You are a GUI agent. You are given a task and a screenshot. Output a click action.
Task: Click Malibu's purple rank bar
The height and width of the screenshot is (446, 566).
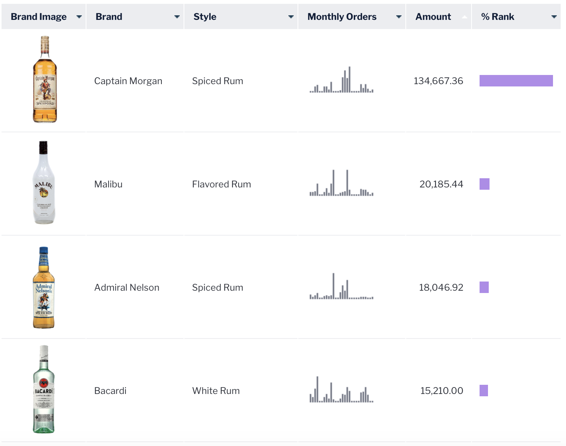pos(485,184)
